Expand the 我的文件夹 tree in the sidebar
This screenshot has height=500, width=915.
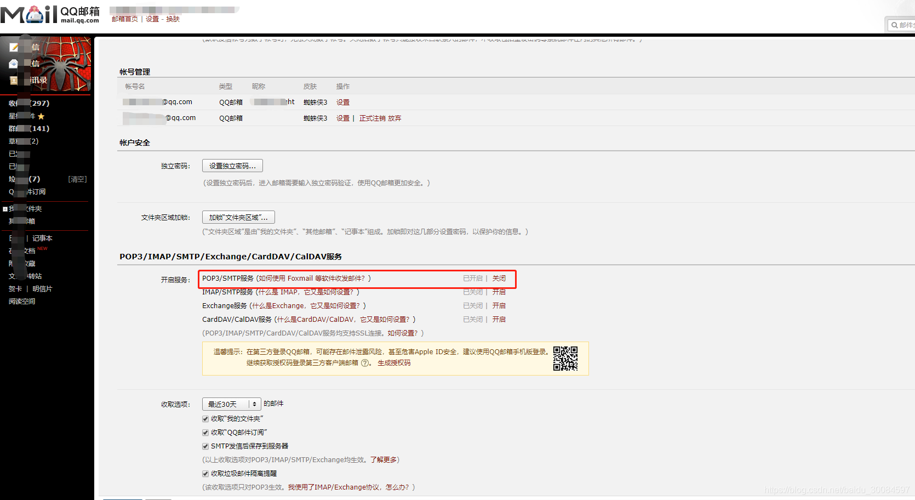tap(4, 208)
